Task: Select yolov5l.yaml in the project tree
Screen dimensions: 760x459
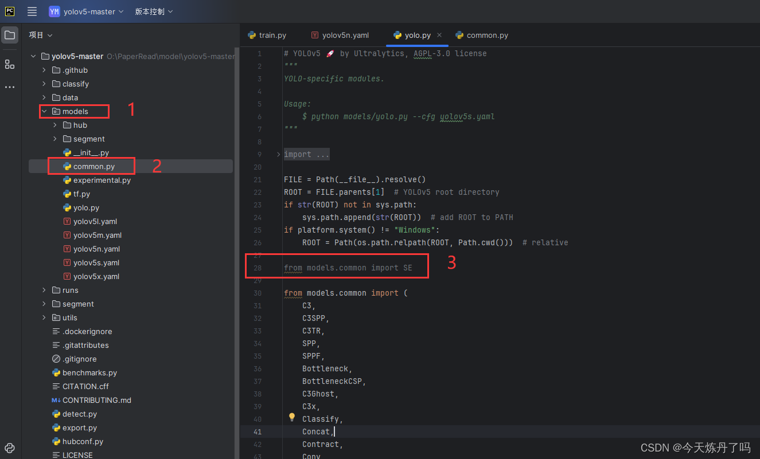Action: [90, 221]
